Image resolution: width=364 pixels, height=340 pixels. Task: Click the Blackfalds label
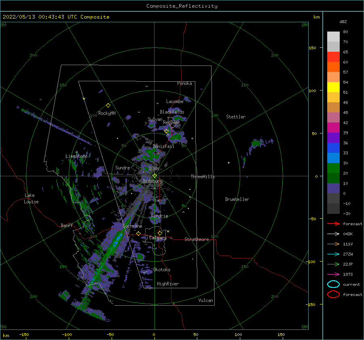172,112
